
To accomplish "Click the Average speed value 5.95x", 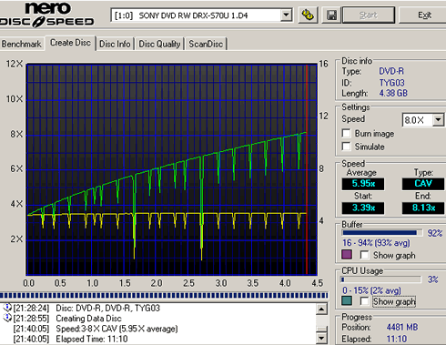I will coord(363,184).
